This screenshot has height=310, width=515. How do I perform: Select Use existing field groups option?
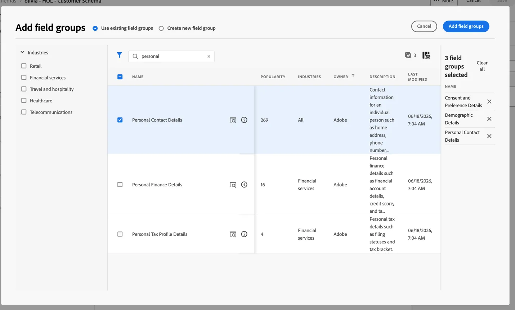tap(95, 28)
